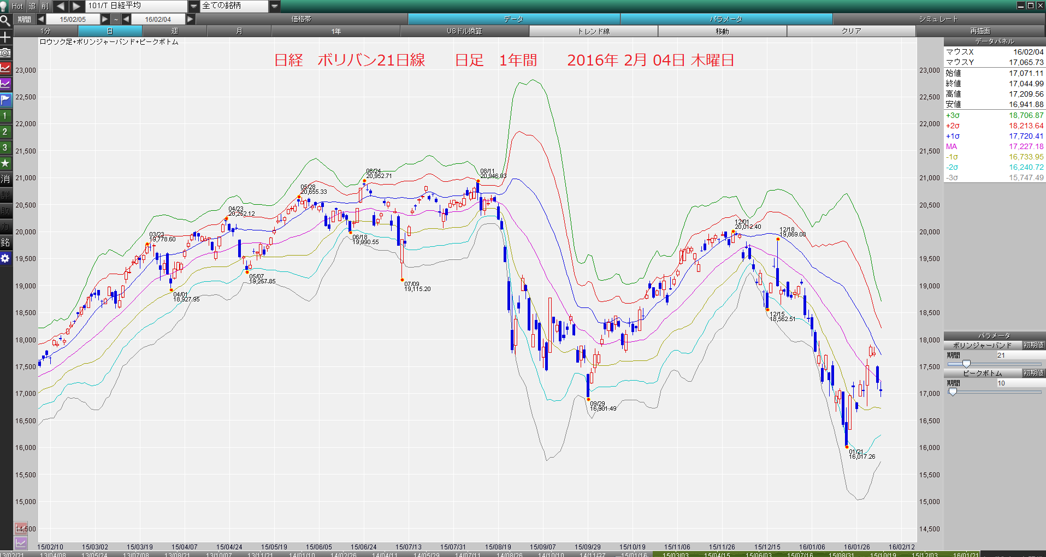Click the 期間 period label button
Screen dimensions: 1046x557
pyautogui.click(x=25, y=19)
